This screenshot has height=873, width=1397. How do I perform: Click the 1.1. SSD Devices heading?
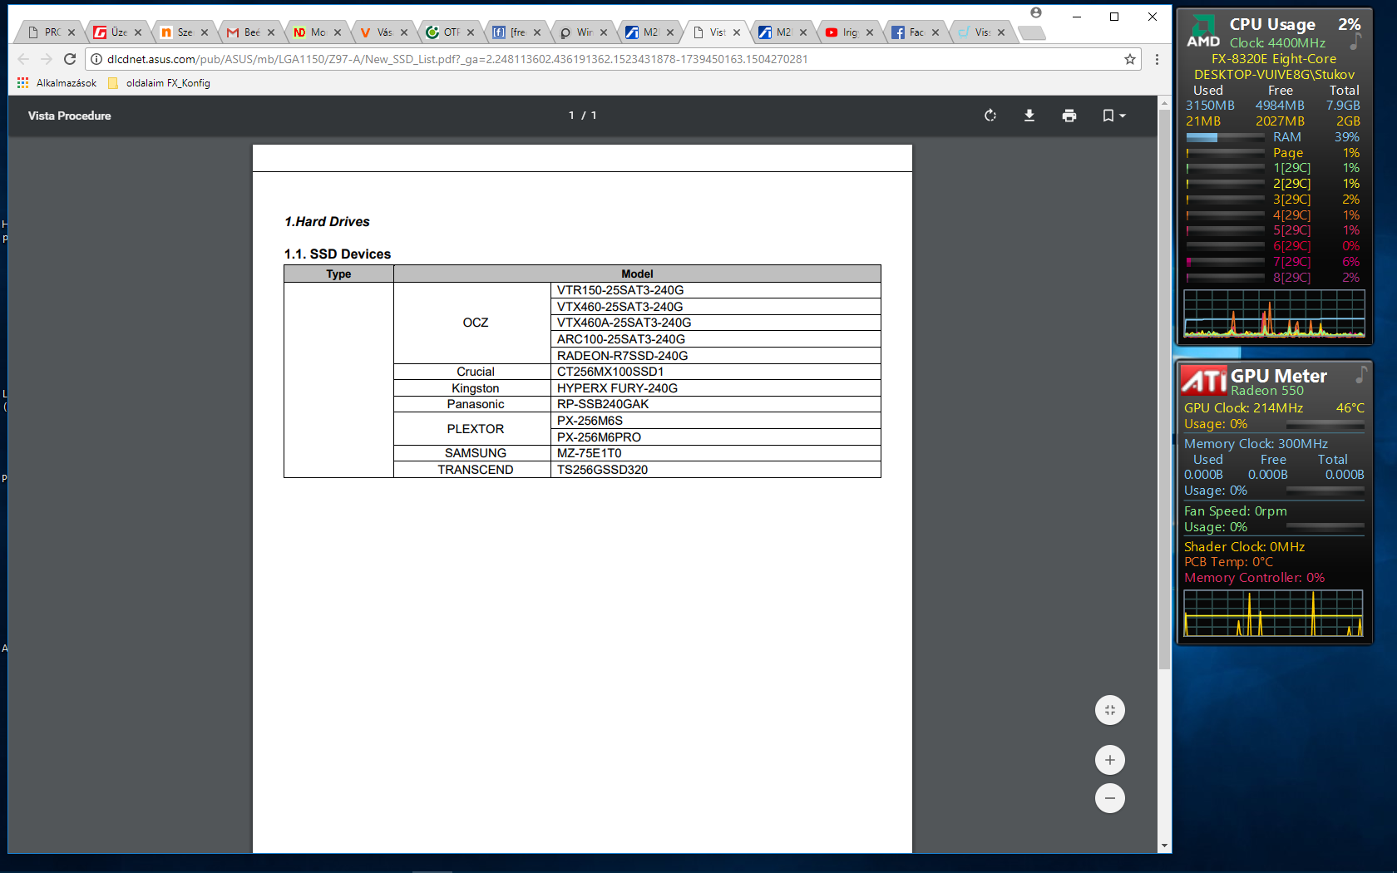tap(338, 254)
